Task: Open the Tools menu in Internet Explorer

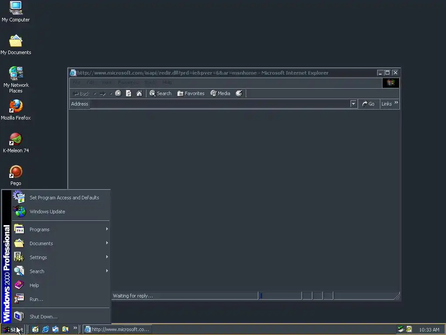Action: [150, 82]
